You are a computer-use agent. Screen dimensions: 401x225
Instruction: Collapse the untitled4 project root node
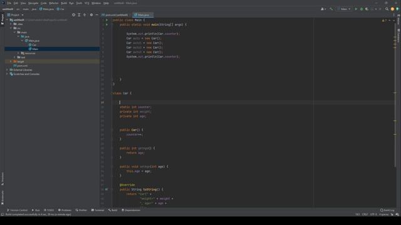click(8, 20)
